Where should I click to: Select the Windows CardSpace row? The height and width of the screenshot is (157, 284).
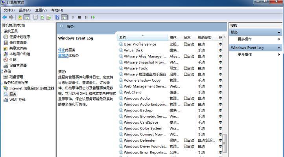[x=170, y=122]
